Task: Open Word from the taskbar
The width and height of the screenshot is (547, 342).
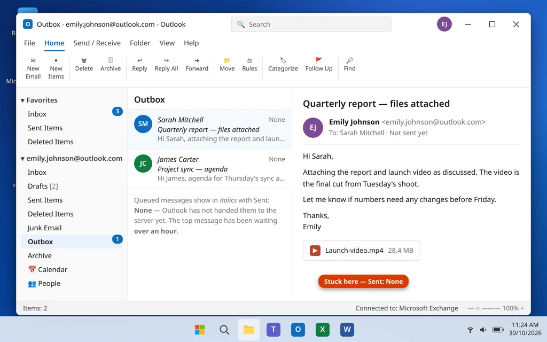Action: (347, 330)
